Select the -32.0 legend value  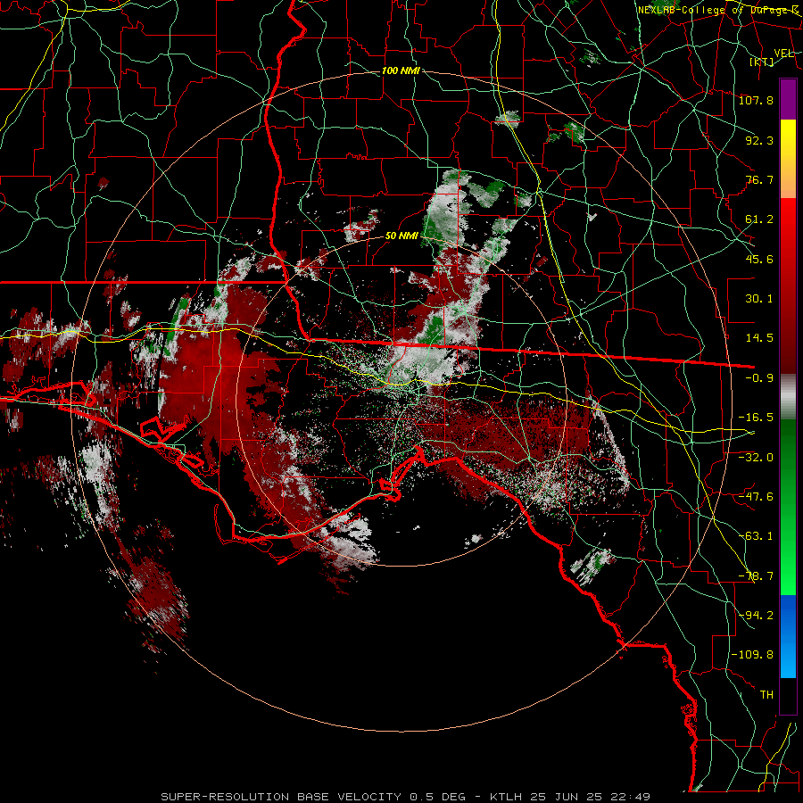(756, 457)
